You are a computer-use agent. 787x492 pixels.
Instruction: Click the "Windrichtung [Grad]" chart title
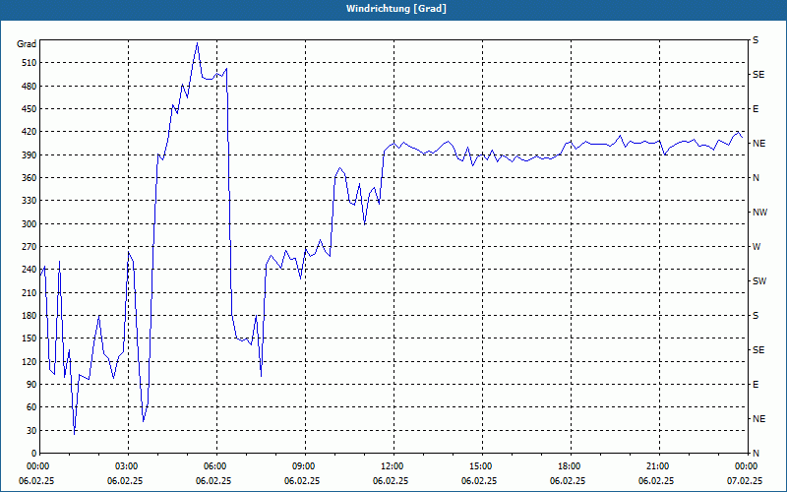click(x=396, y=9)
